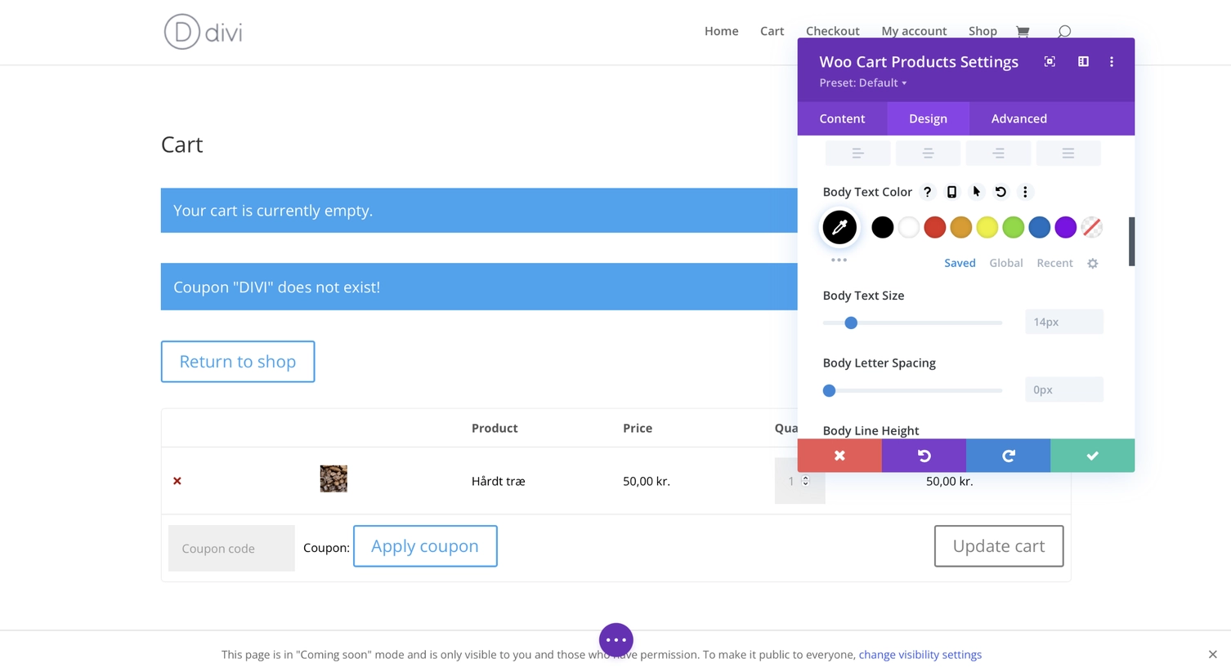Switch to the Advanced tab
The image size is (1231, 672).
1018,119
